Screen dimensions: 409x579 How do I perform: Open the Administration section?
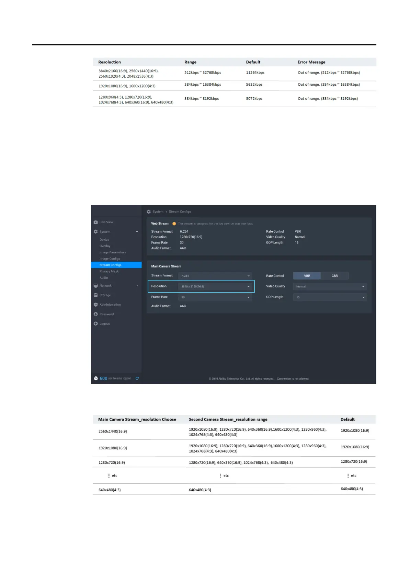[x=110, y=305]
